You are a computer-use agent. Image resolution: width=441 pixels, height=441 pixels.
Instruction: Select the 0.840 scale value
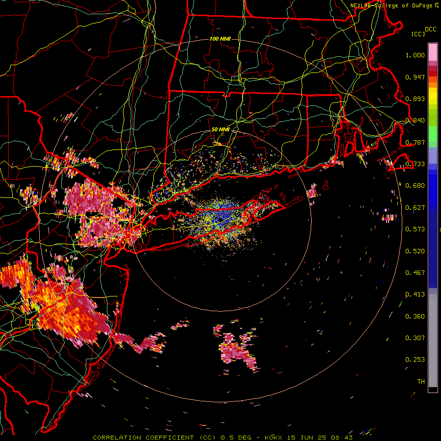pyautogui.click(x=415, y=121)
